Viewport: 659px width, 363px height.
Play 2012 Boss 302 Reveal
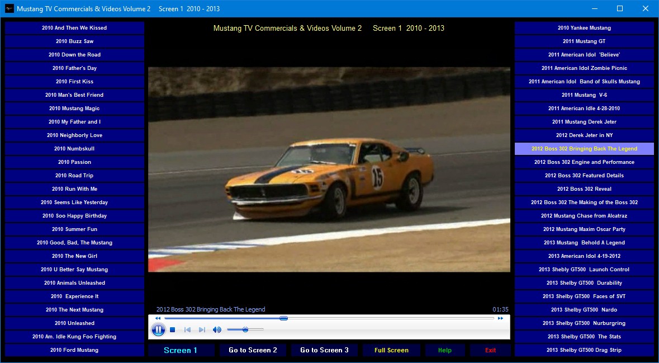[584, 189]
